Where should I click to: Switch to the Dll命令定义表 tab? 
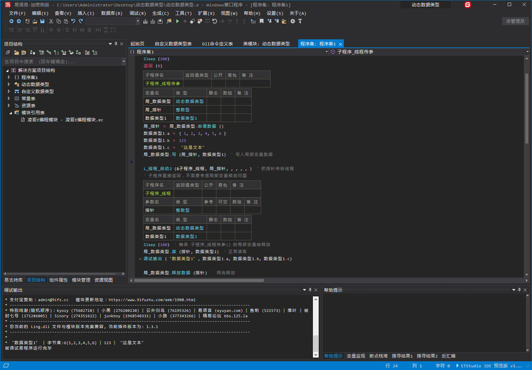coord(217,44)
